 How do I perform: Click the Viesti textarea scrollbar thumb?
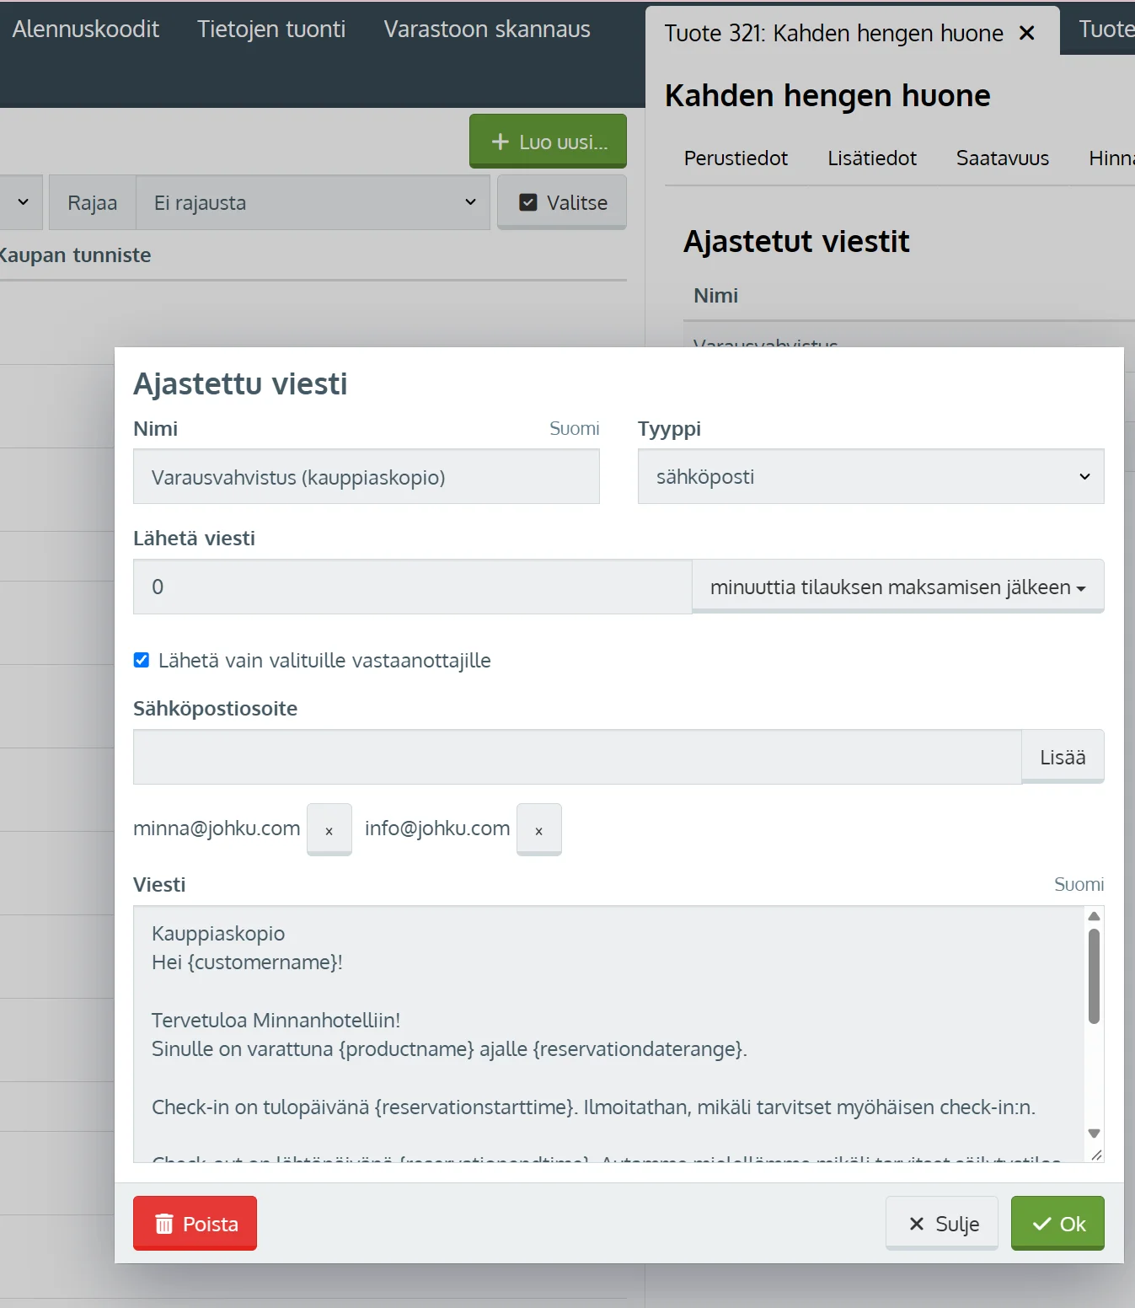pyautogui.click(x=1094, y=975)
